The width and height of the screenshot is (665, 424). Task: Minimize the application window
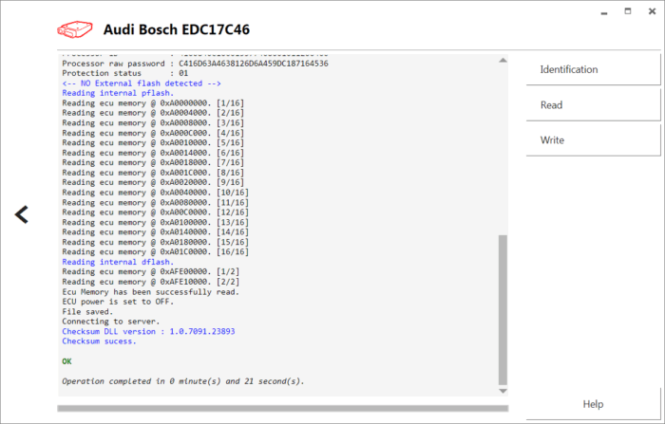606,13
